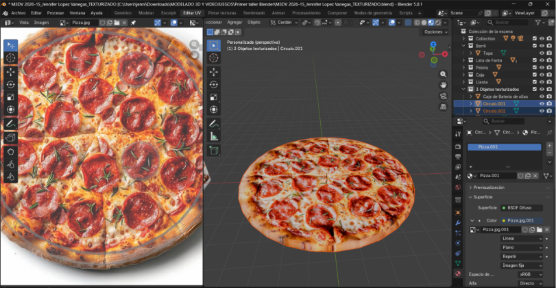Switch to Pintar texturas workspace

[222, 13]
